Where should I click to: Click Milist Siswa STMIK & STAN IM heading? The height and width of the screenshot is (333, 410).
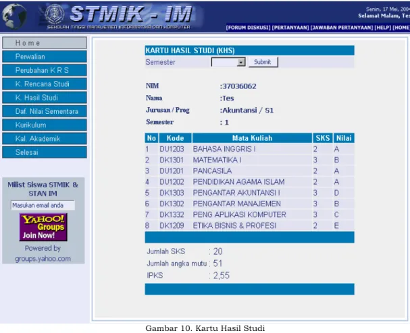coord(43,189)
